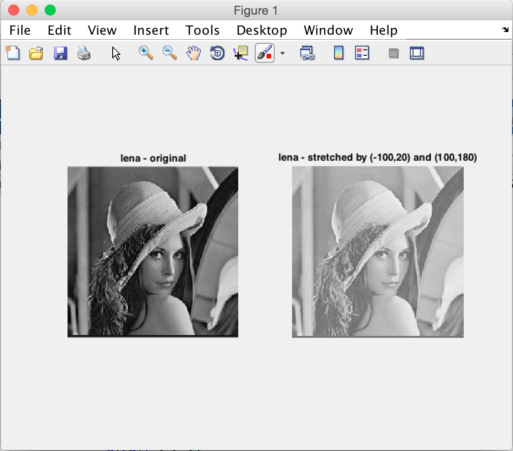The width and height of the screenshot is (513, 451).
Task: Click the Show Plot Tools and Dock icon
Action: click(417, 53)
